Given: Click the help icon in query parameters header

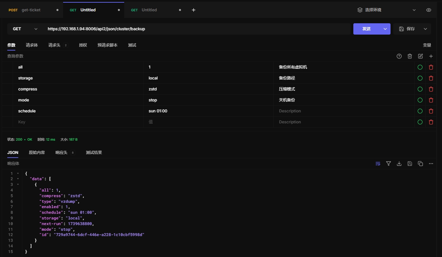Looking at the screenshot, I should [399, 56].
